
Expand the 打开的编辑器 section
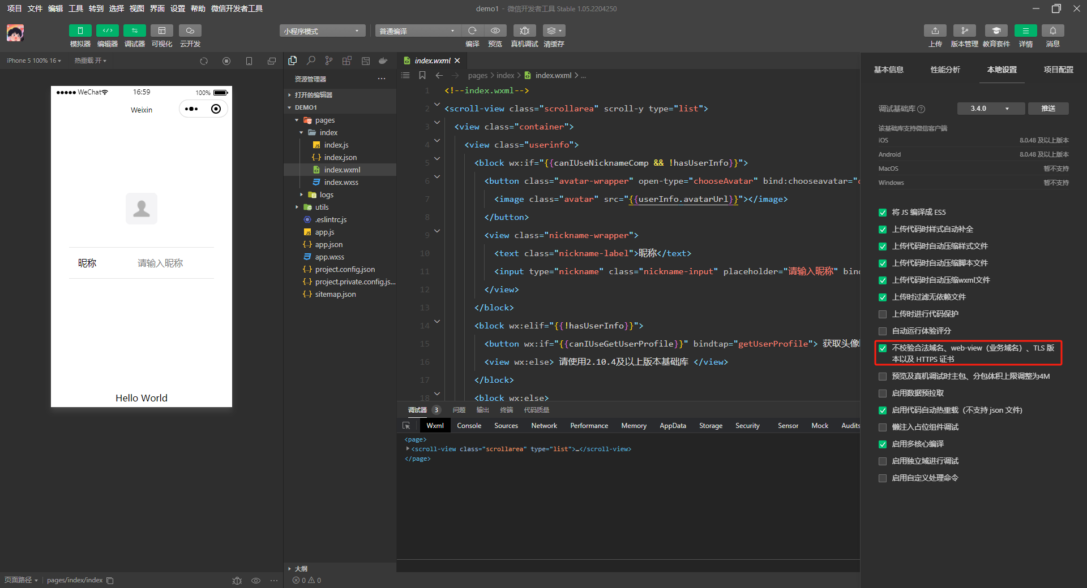click(340, 95)
